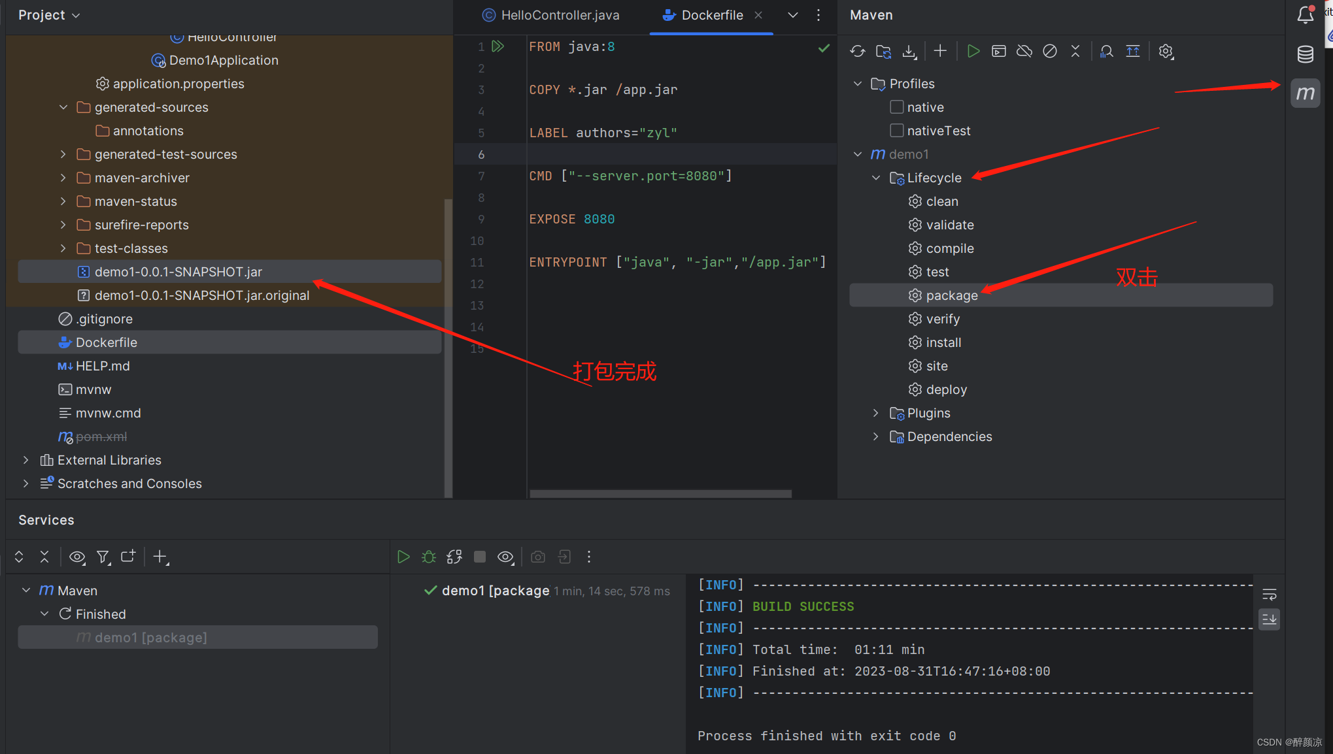1333x754 pixels.
Task: Expand Scratches and Consoles node
Action: (x=25, y=484)
